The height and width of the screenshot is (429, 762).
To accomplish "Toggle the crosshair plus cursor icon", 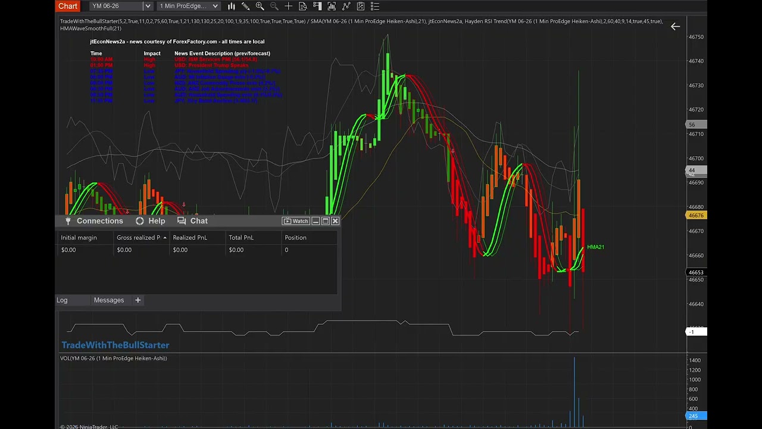I will (289, 6).
